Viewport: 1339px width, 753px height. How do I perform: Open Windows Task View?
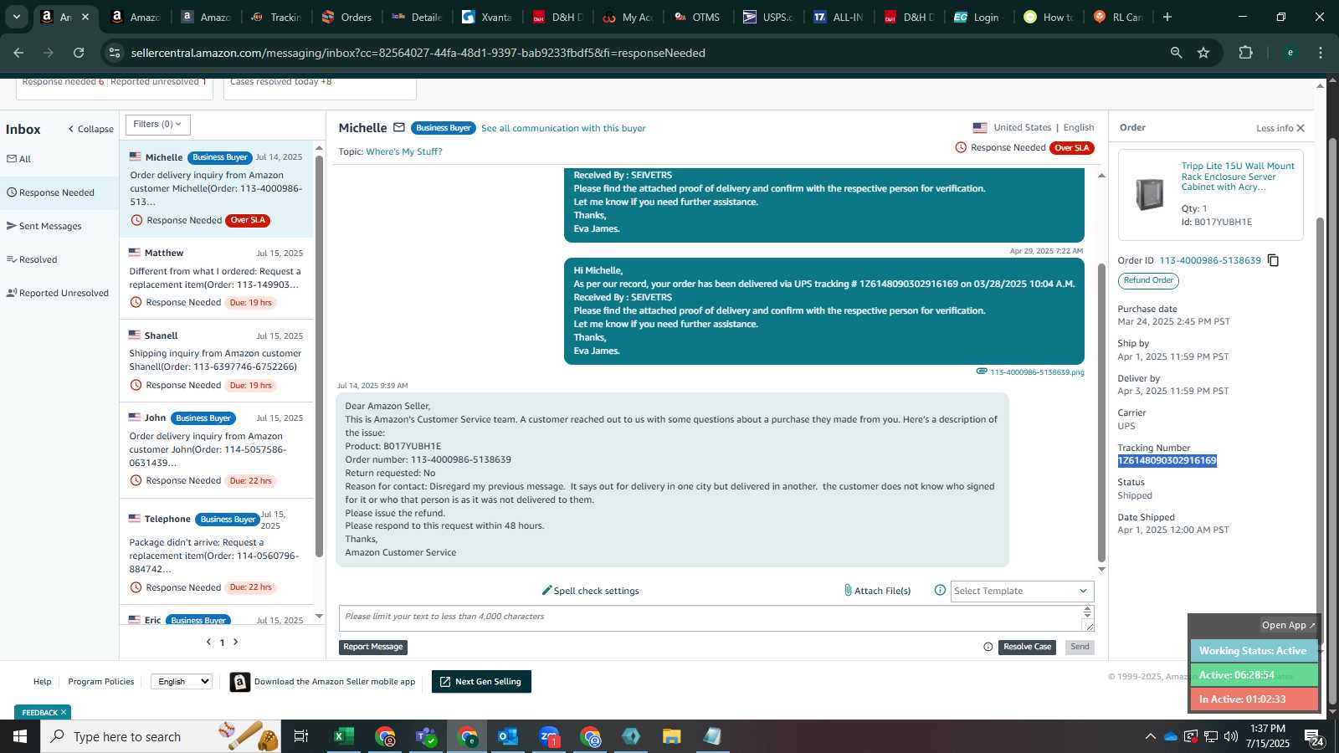point(300,736)
